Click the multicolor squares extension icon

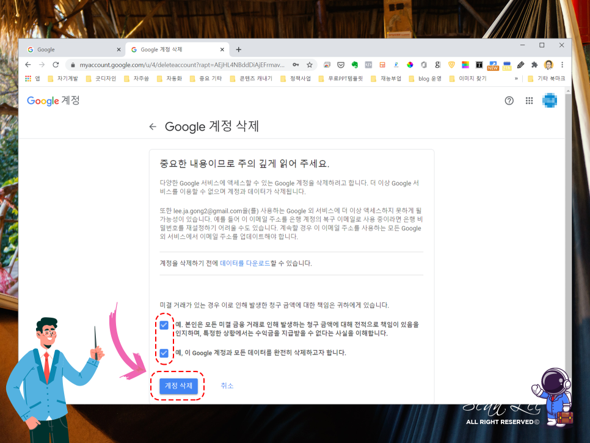tap(465, 65)
